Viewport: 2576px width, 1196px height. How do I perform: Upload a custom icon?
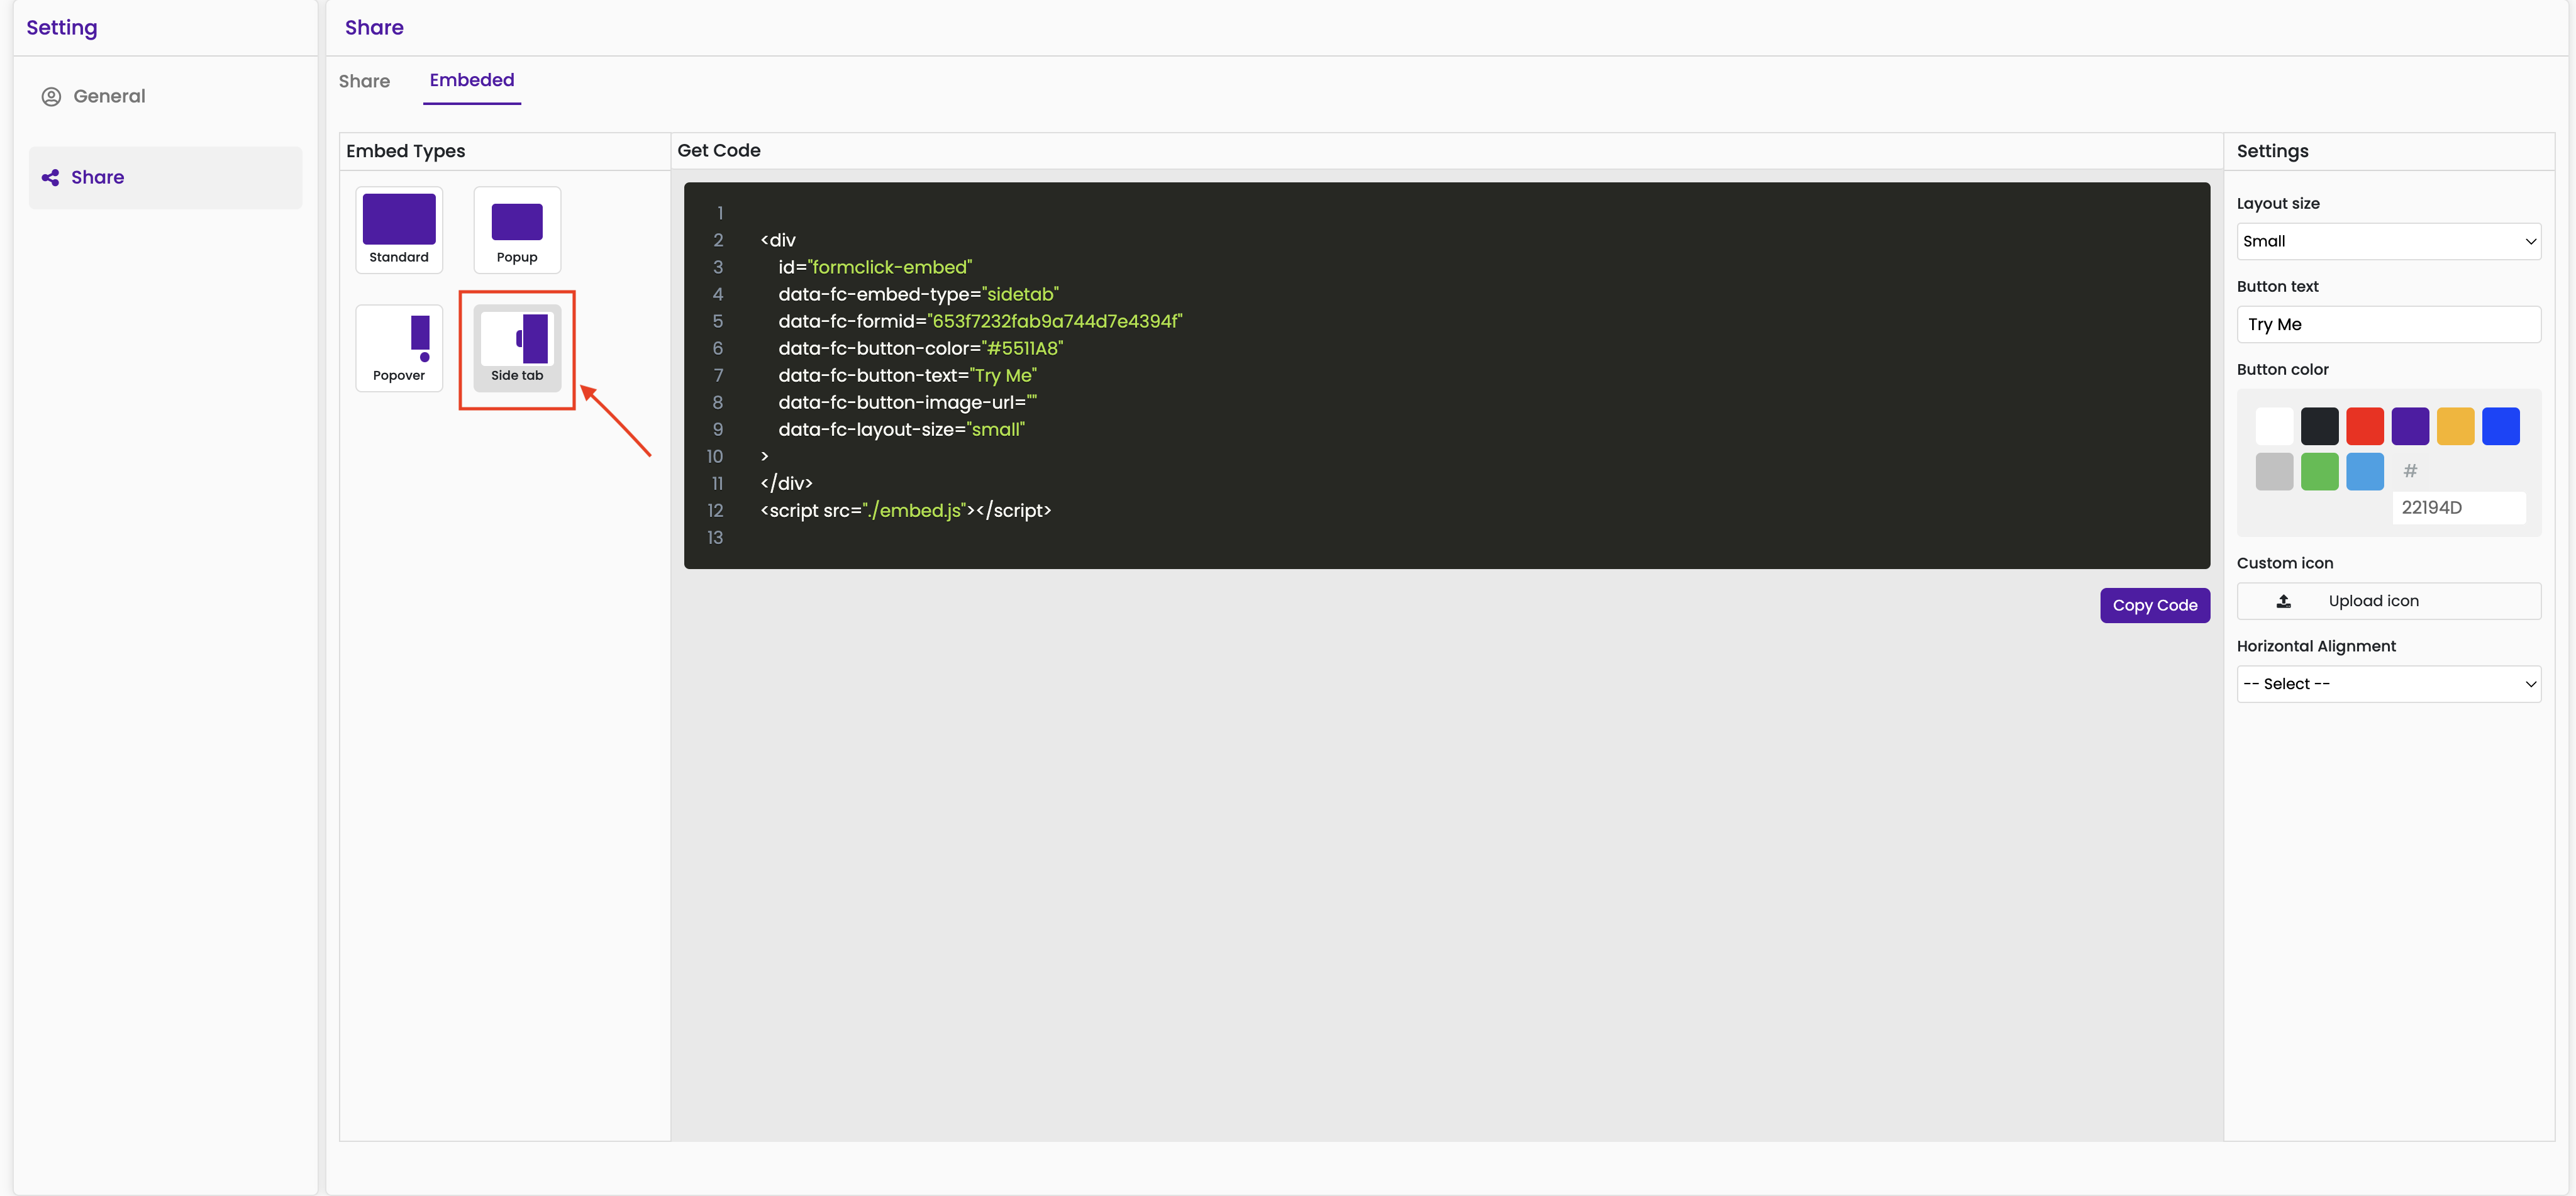coord(2388,601)
